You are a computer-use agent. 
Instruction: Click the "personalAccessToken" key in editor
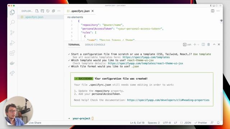[x=97, y=29]
